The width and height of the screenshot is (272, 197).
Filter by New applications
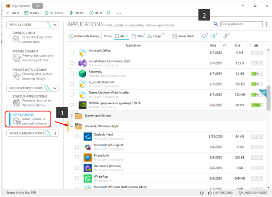point(138,36)
